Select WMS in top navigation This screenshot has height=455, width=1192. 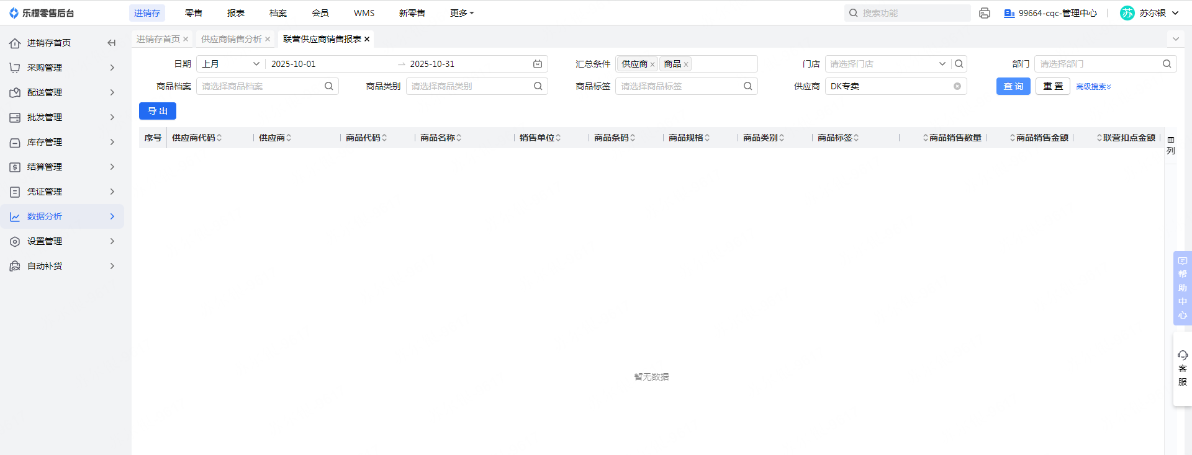point(364,13)
